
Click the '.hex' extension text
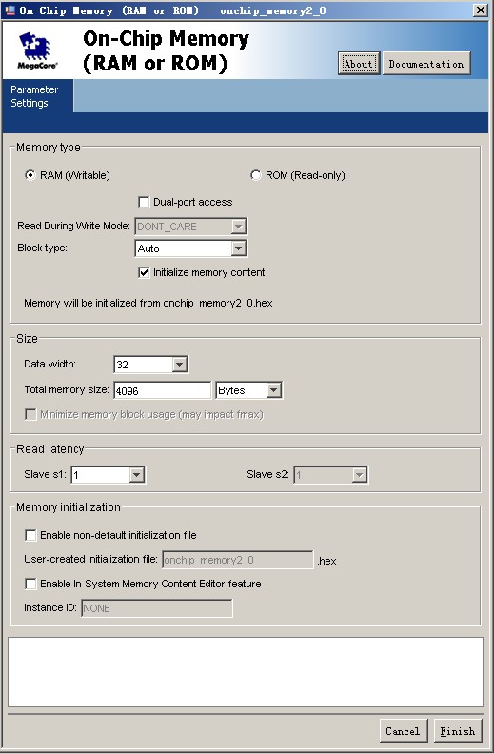[326, 561]
